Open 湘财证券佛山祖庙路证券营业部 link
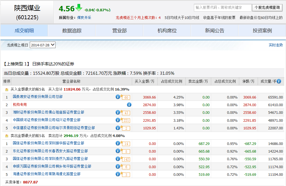Image resolution: width=286 pixels, height=186 pixels. (48, 112)
